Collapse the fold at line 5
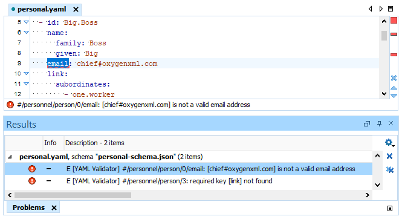402x219 pixels. click(x=26, y=22)
